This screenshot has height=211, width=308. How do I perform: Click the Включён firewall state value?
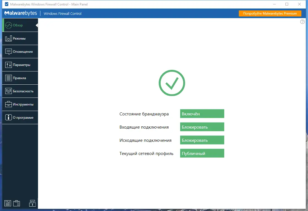(x=202, y=114)
